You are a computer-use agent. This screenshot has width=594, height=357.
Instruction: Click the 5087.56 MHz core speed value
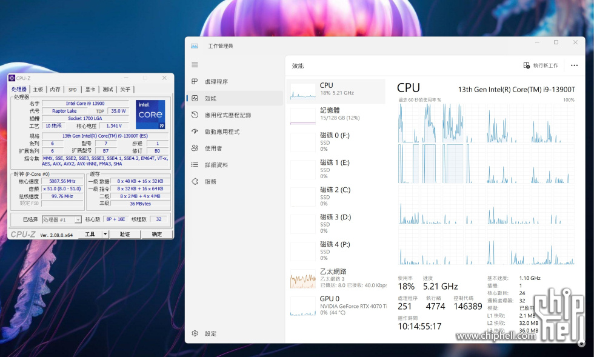coord(62,181)
